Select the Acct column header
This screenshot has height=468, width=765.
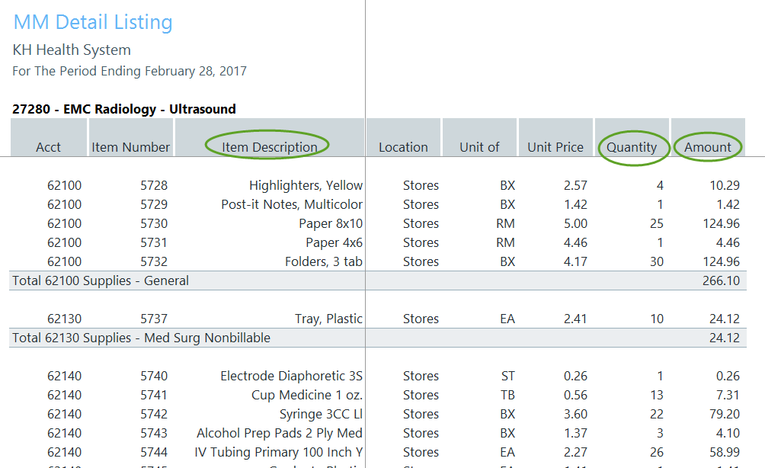click(x=48, y=147)
